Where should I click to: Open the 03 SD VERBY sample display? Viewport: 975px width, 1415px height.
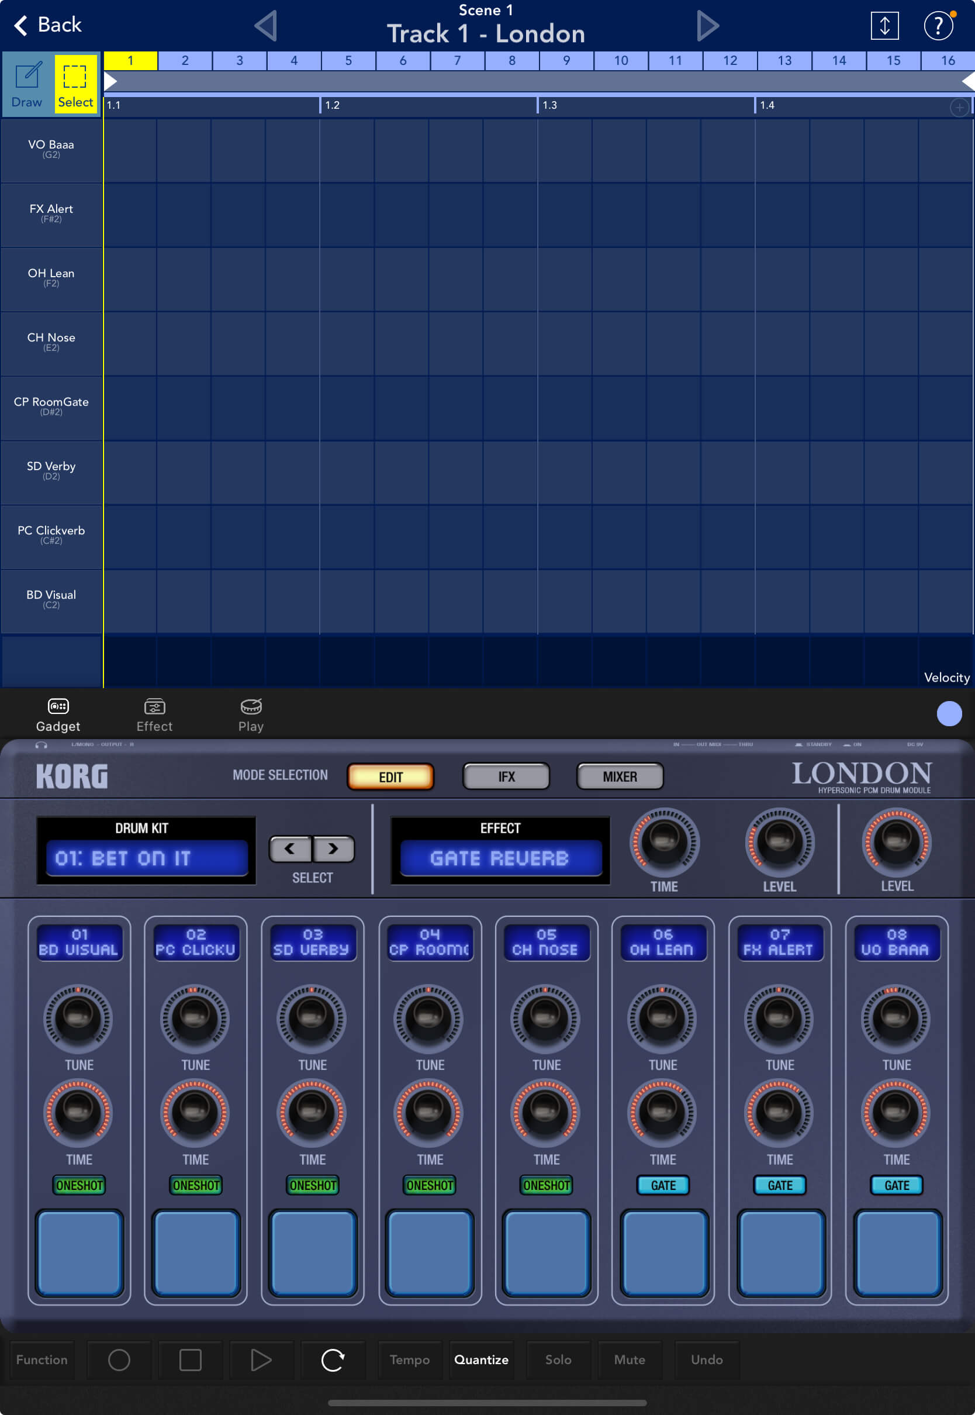(312, 942)
